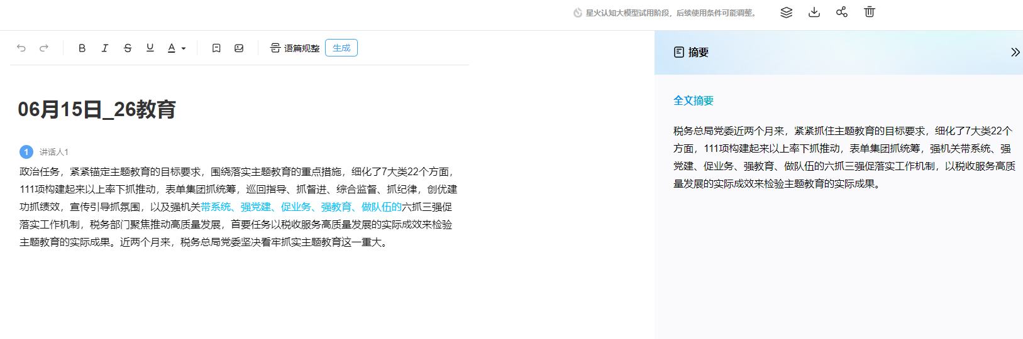Toggle italic formatting
The image size is (1023, 339).
click(x=105, y=48)
